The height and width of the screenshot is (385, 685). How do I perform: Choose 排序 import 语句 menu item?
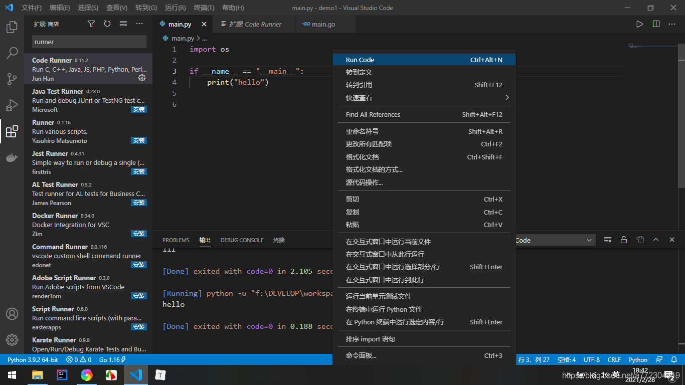(424, 339)
